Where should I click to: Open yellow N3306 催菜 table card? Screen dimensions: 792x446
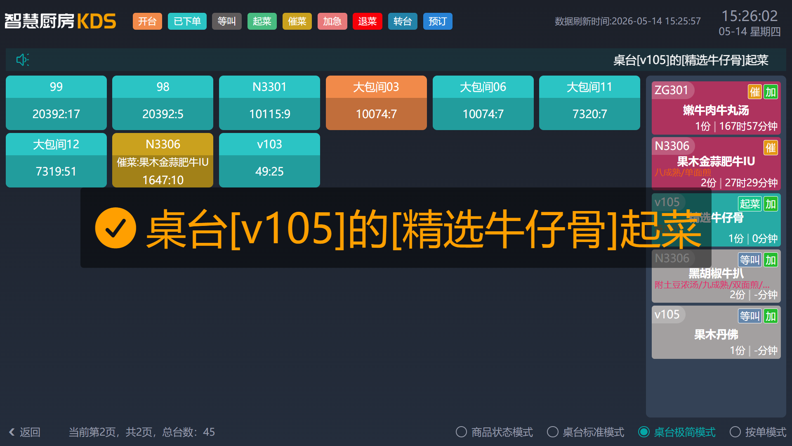[x=163, y=160]
